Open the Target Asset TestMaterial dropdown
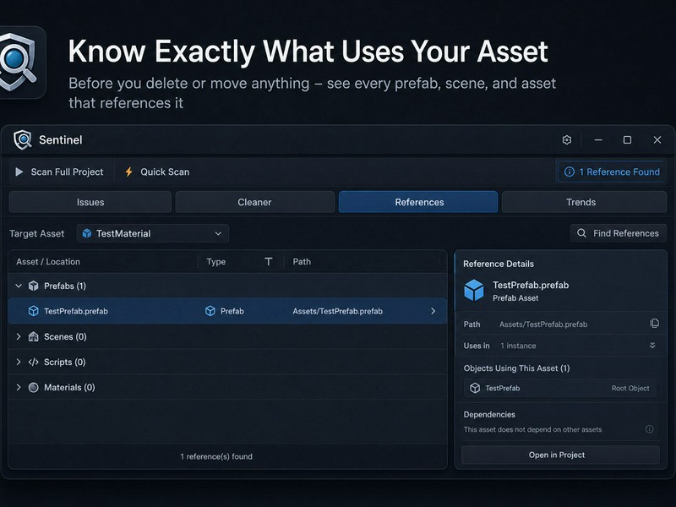Image resolution: width=676 pixels, height=507 pixels. (153, 233)
